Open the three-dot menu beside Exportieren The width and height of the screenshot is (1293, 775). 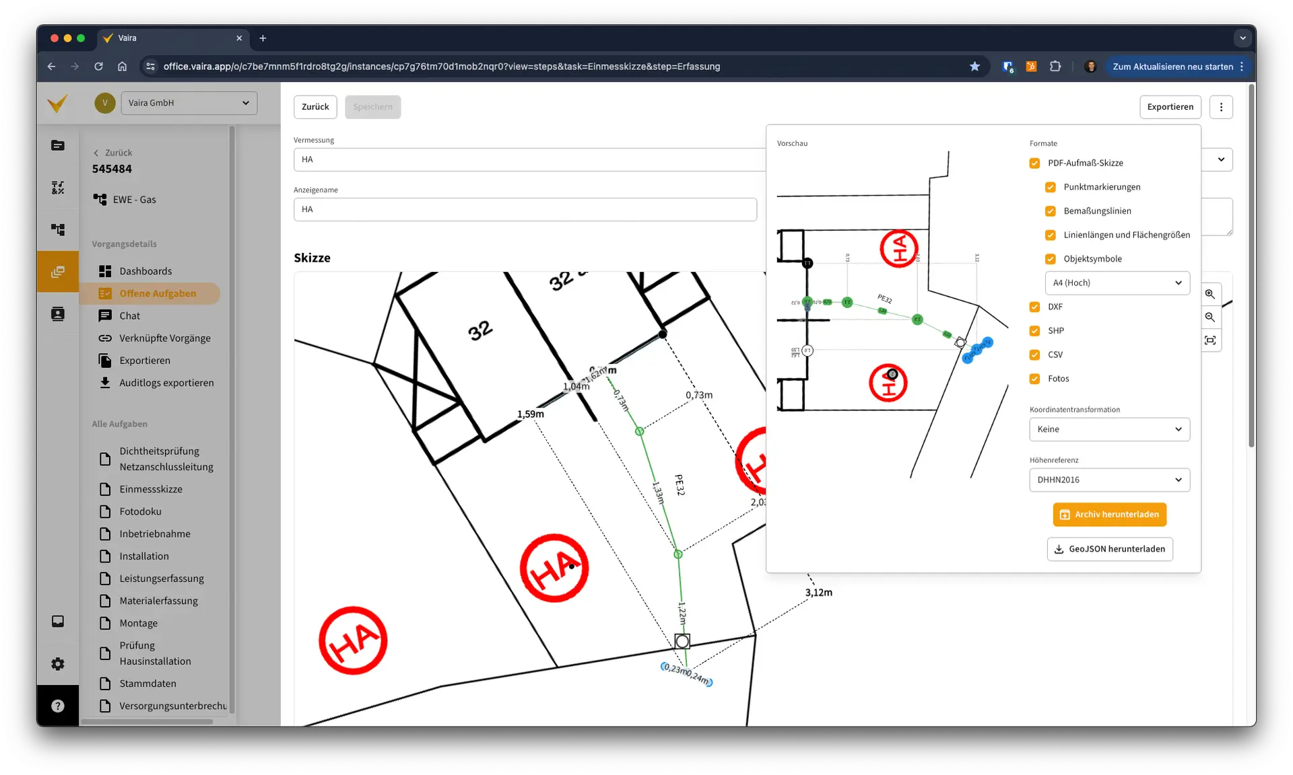pyautogui.click(x=1220, y=107)
